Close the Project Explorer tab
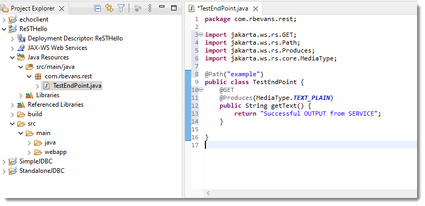Image resolution: width=425 pixels, height=206 pixels. pos(62,9)
